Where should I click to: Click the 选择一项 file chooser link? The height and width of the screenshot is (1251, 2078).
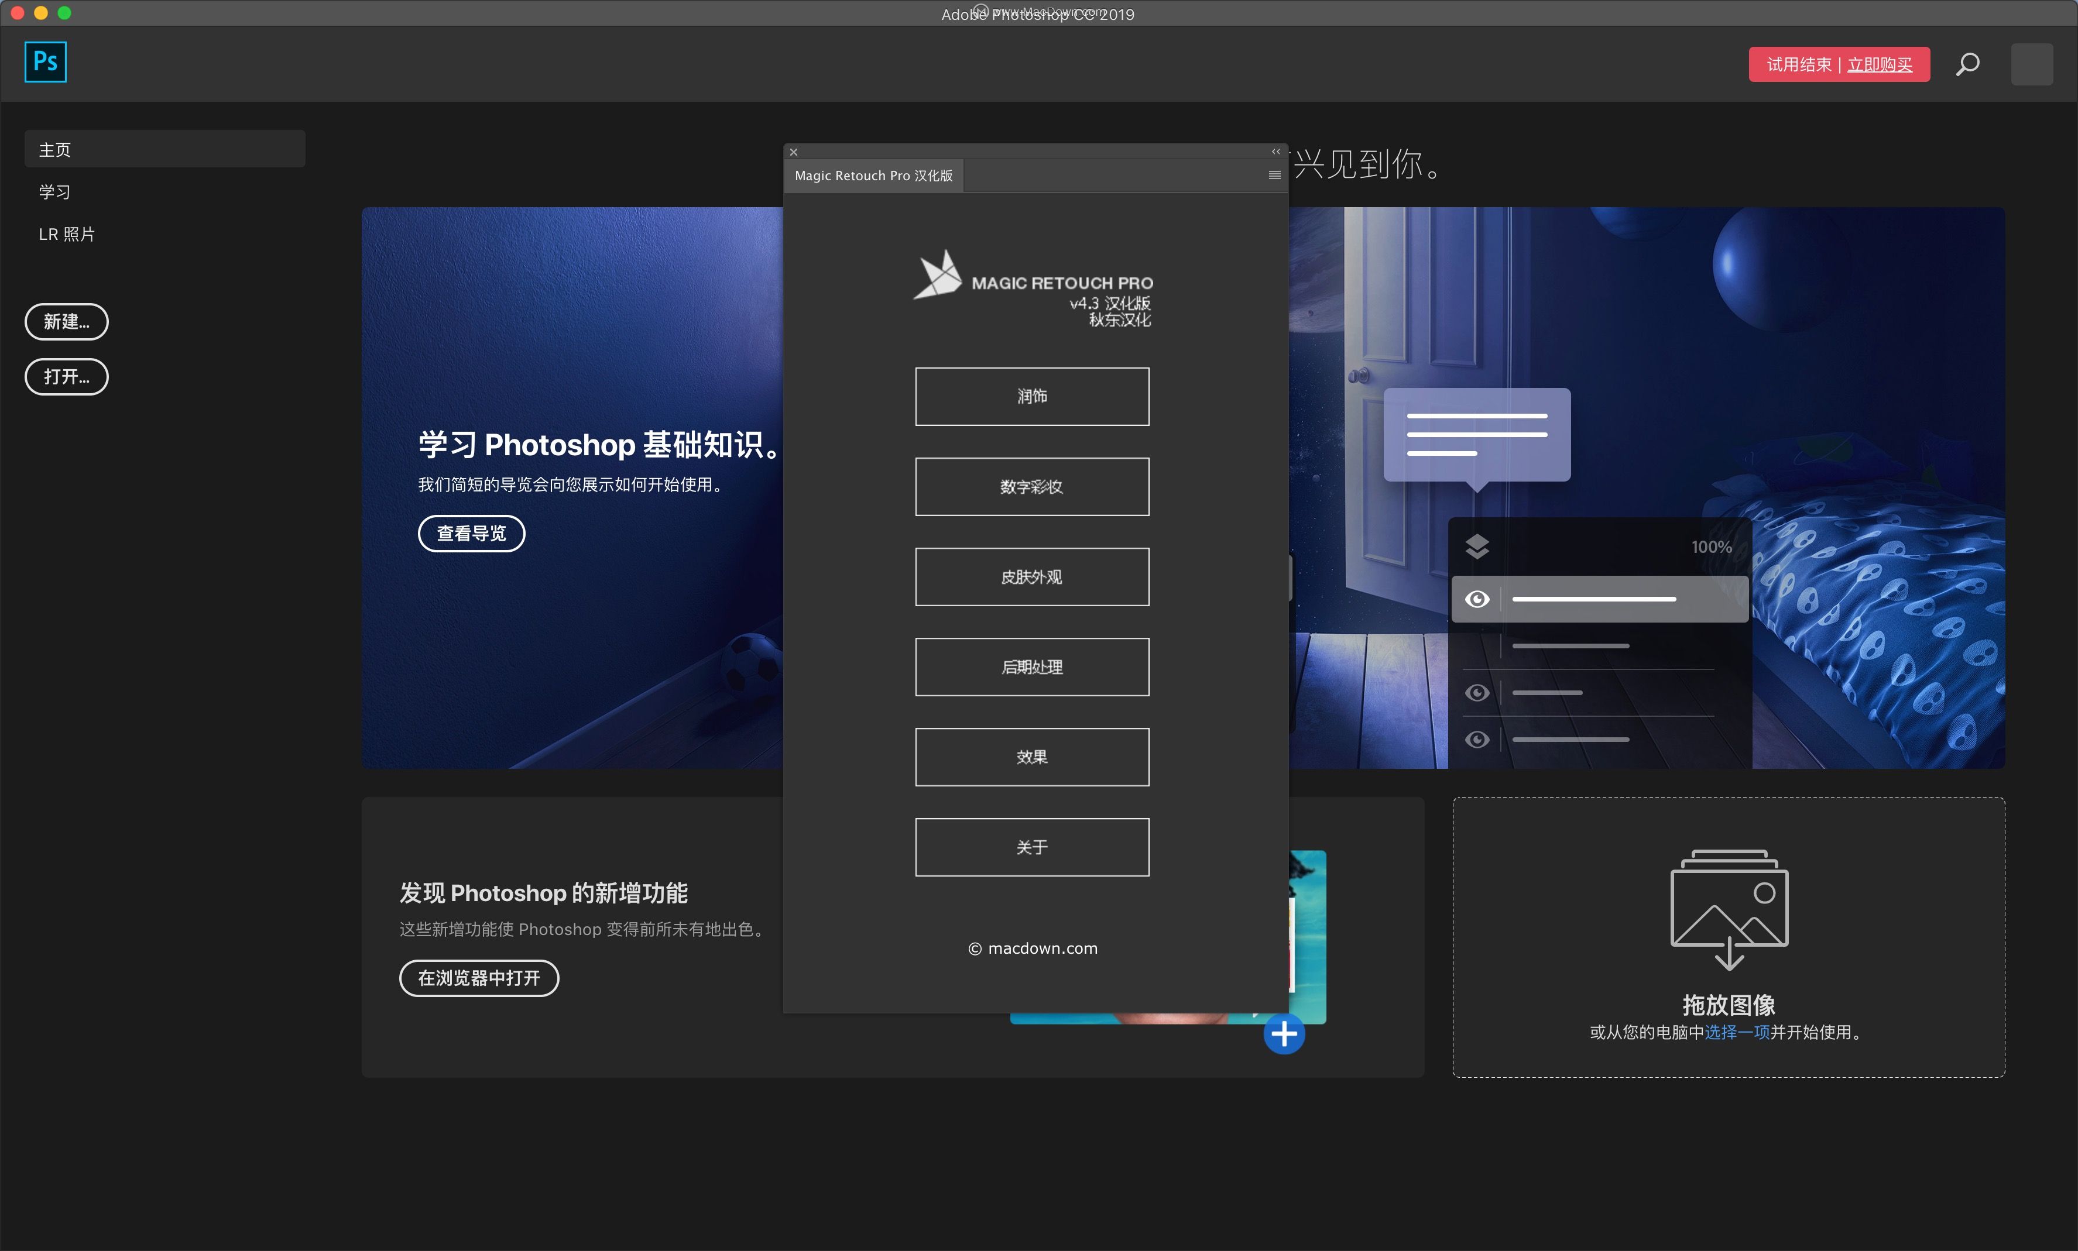click(1737, 1033)
